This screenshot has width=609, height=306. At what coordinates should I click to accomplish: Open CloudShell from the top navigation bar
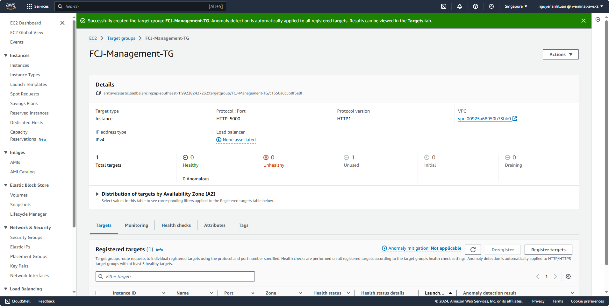coord(443,6)
